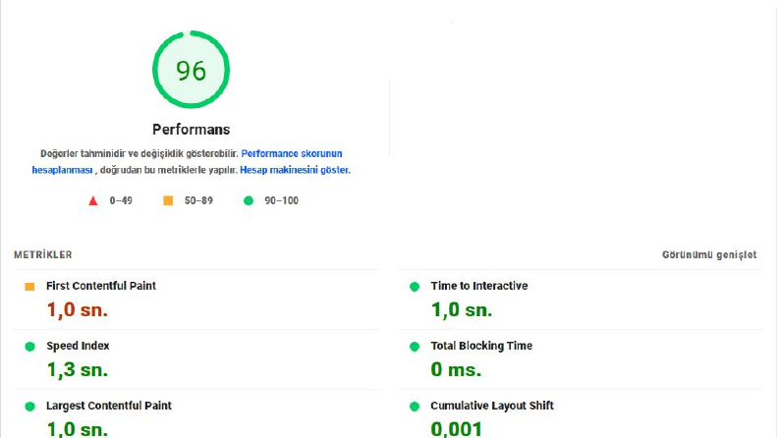Click the orange square beside First Contentful Paint
This screenshot has width=779, height=438.
coord(29,287)
